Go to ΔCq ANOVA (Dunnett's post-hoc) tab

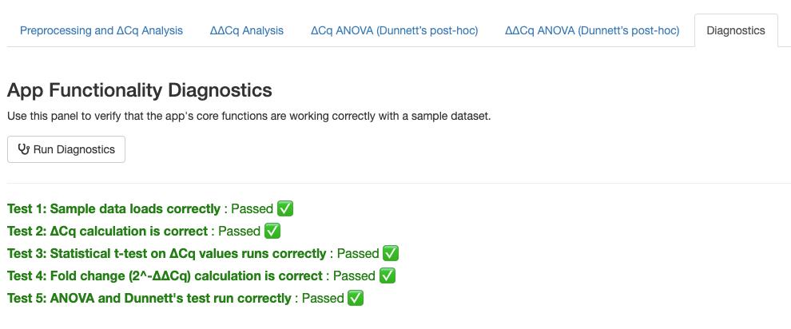pyautogui.click(x=394, y=30)
